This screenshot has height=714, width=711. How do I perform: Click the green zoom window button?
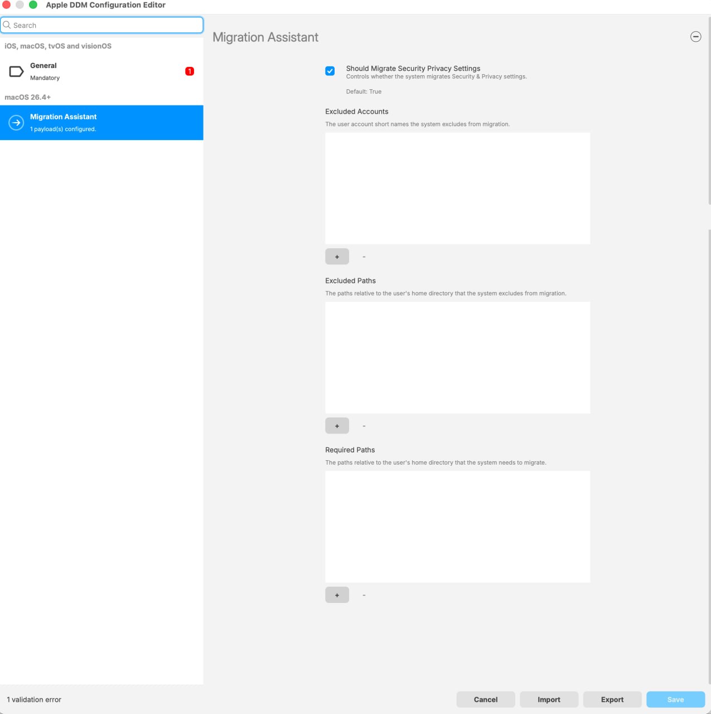33,5
